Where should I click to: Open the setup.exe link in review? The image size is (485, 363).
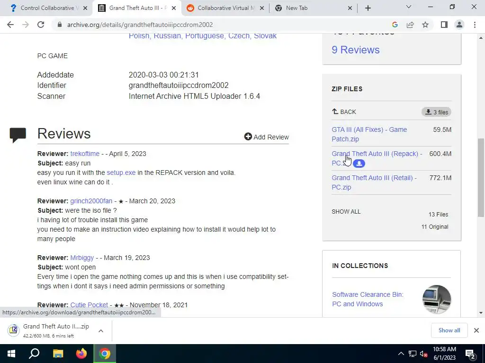(121, 173)
